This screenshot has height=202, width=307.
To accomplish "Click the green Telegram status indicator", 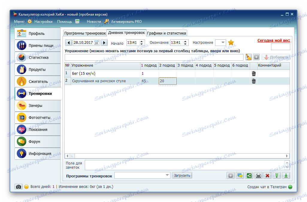I will point(290,187).
